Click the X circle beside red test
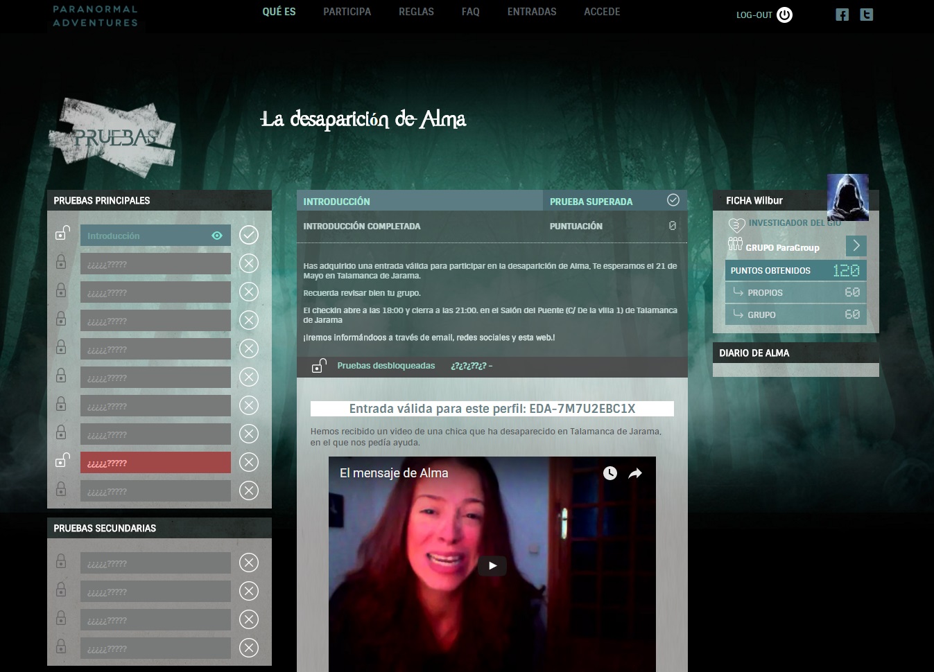Image resolution: width=934 pixels, height=672 pixels. [x=248, y=462]
